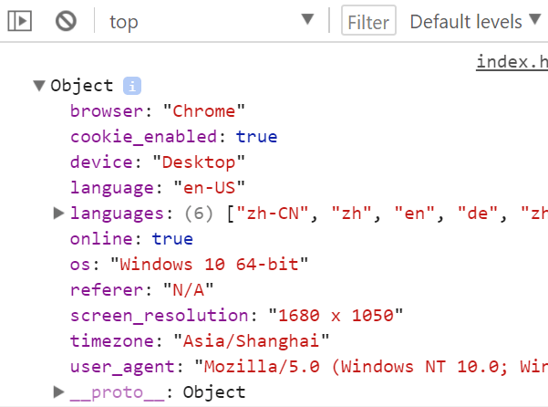Image resolution: width=548 pixels, height=407 pixels.
Task: Open the top execution context dropdown
Action: click(x=212, y=21)
